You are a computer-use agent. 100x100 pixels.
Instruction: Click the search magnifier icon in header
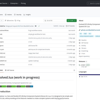88,3
